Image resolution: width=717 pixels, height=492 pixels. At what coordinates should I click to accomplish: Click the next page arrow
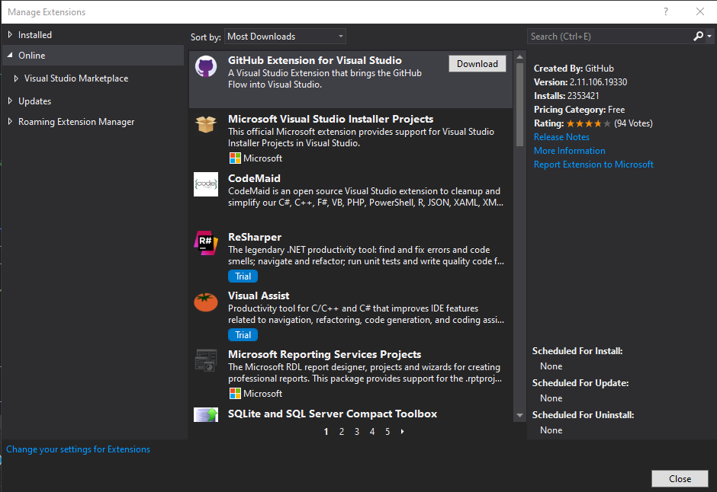pos(403,431)
